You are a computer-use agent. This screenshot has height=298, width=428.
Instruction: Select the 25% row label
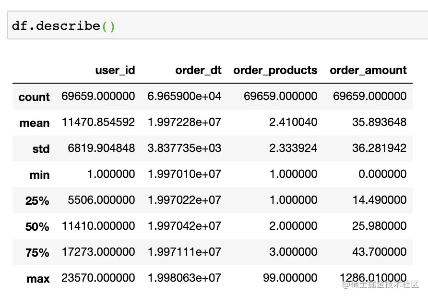pos(37,201)
